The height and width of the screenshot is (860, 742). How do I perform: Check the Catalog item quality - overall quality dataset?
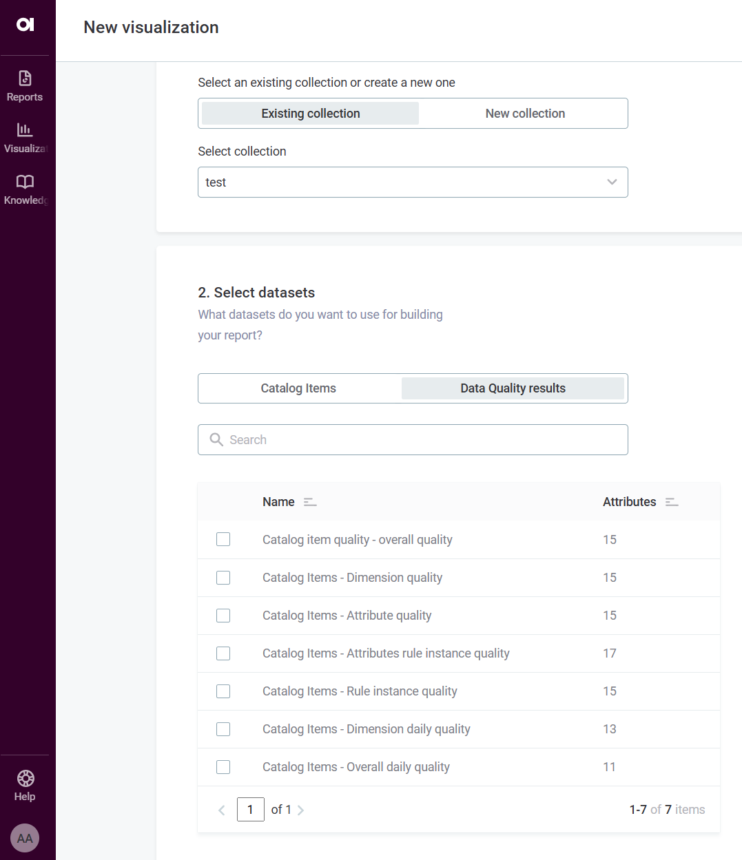pos(223,539)
